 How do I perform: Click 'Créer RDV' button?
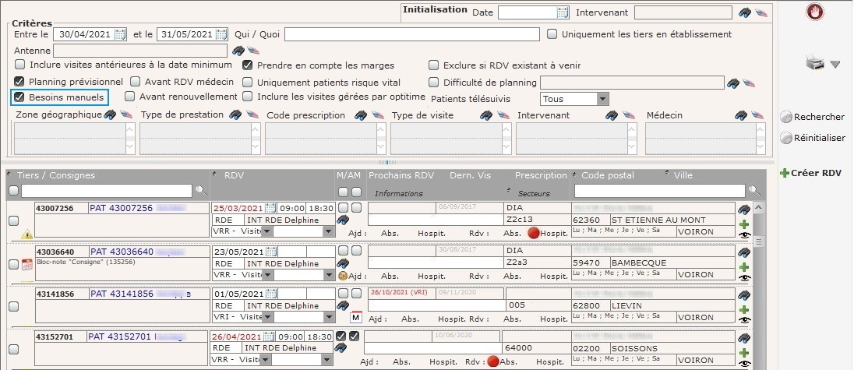810,173
